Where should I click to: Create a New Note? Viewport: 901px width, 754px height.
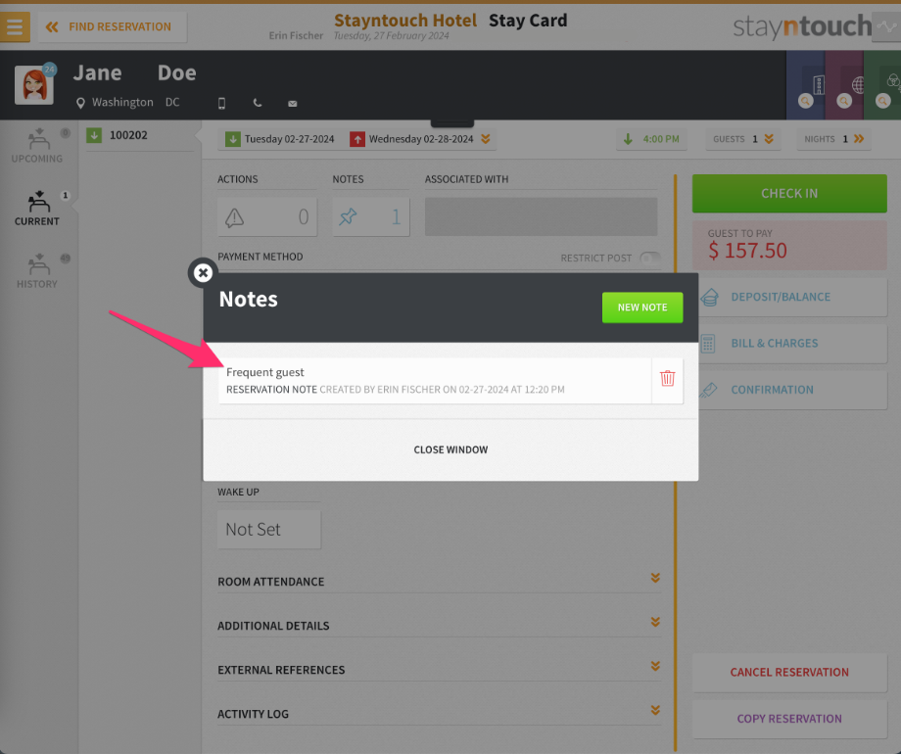(x=642, y=307)
